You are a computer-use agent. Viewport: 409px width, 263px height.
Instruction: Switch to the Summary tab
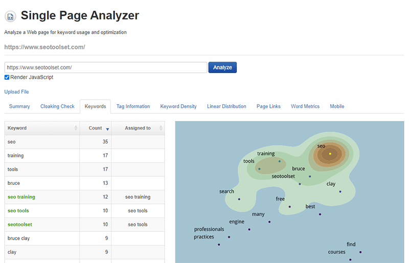(x=19, y=106)
